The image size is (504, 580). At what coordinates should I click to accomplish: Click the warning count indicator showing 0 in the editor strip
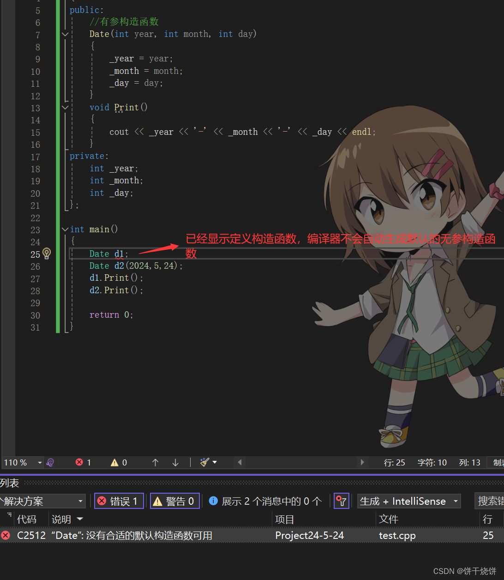click(x=119, y=462)
